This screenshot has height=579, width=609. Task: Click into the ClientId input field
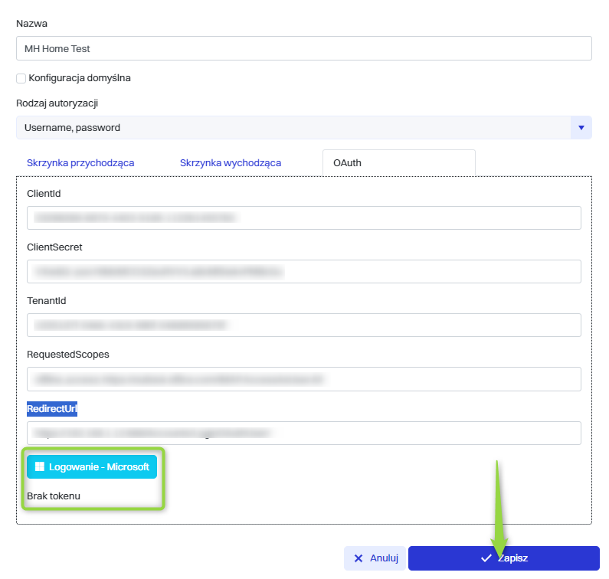pyautogui.click(x=303, y=218)
